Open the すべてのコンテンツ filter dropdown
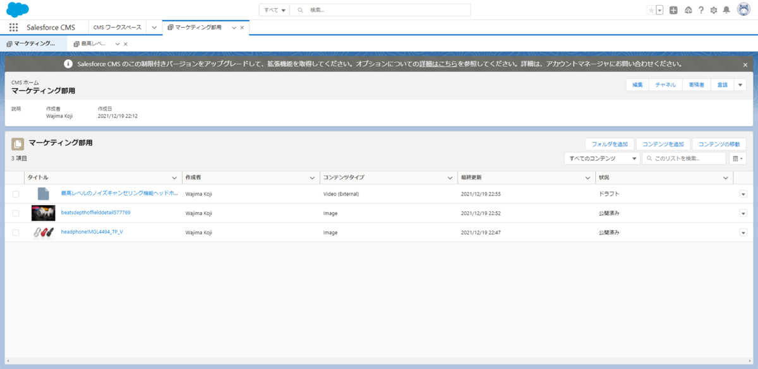 pyautogui.click(x=602, y=158)
